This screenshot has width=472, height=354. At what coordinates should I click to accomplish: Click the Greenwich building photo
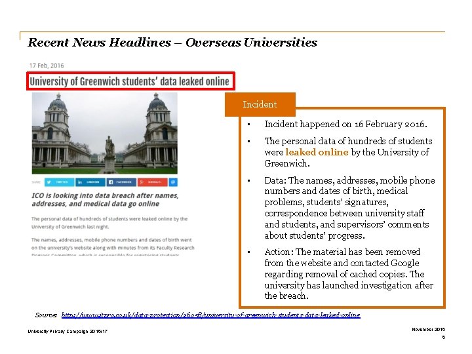(x=105, y=133)
